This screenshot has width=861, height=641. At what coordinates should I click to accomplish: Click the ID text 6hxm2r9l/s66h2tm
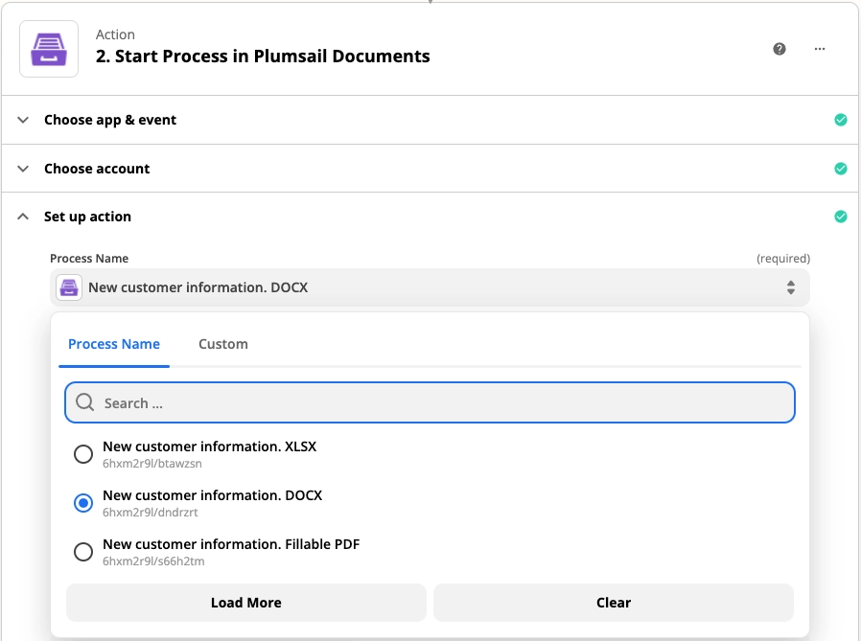coord(153,561)
